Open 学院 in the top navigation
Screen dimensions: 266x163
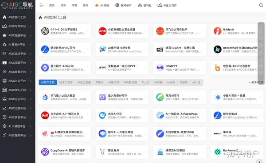click(x=74, y=5)
